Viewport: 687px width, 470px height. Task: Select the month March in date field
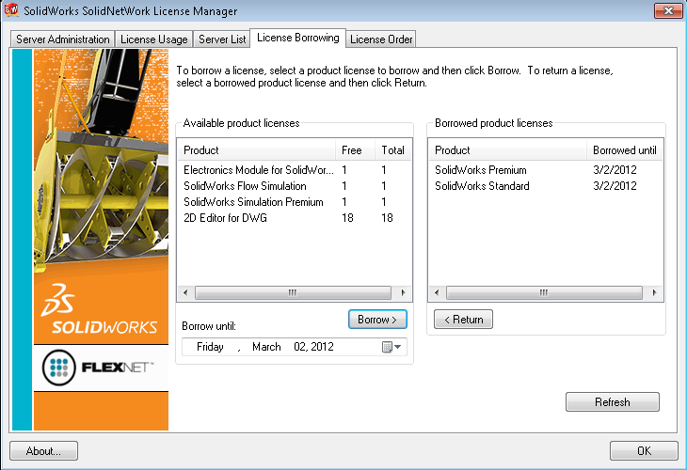click(266, 347)
